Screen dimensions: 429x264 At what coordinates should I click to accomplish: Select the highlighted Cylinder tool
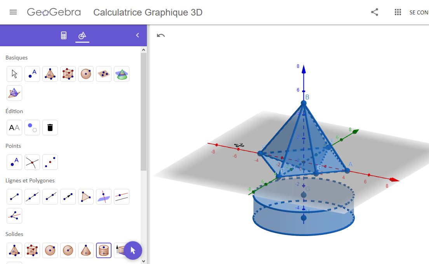[x=104, y=250]
